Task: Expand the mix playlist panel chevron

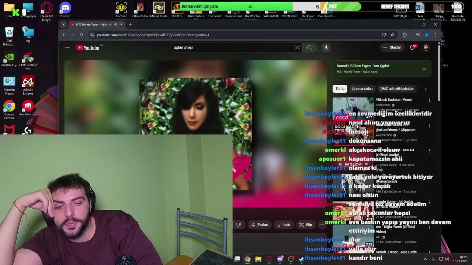Action: [x=424, y=68]
